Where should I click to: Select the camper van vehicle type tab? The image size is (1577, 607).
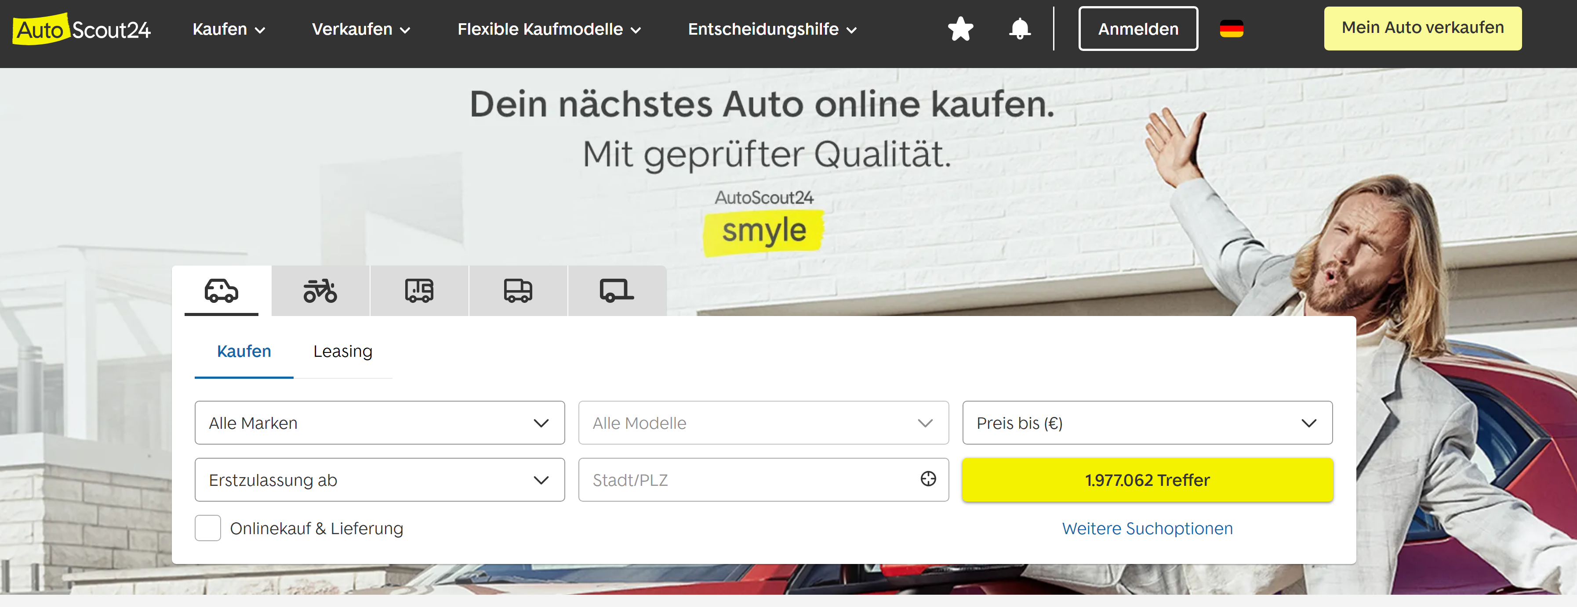pos(419,291)
